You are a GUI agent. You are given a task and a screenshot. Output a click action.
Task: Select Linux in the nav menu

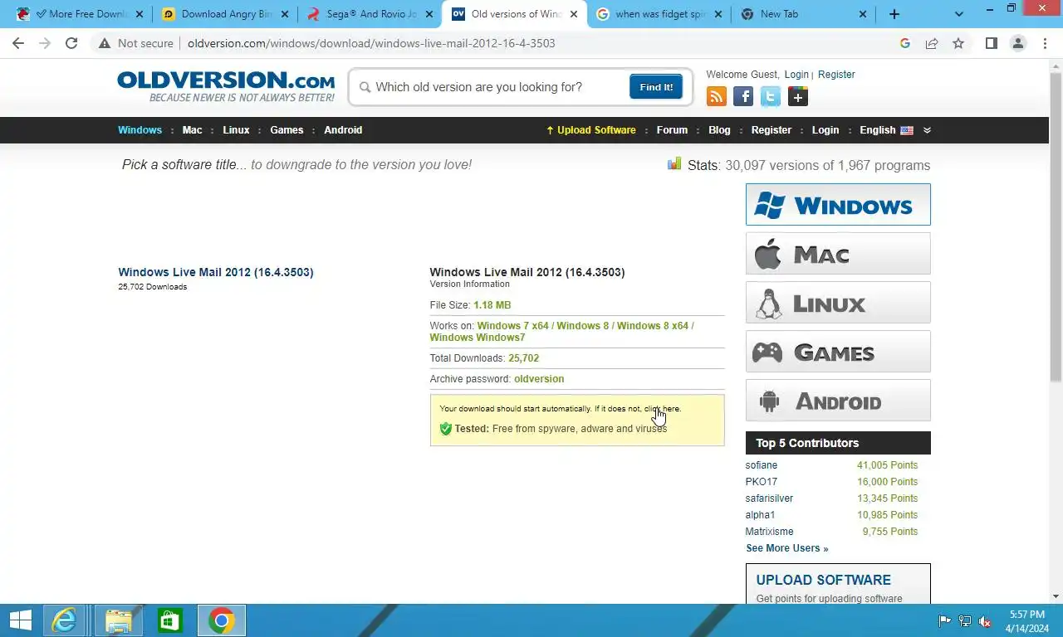236,130
